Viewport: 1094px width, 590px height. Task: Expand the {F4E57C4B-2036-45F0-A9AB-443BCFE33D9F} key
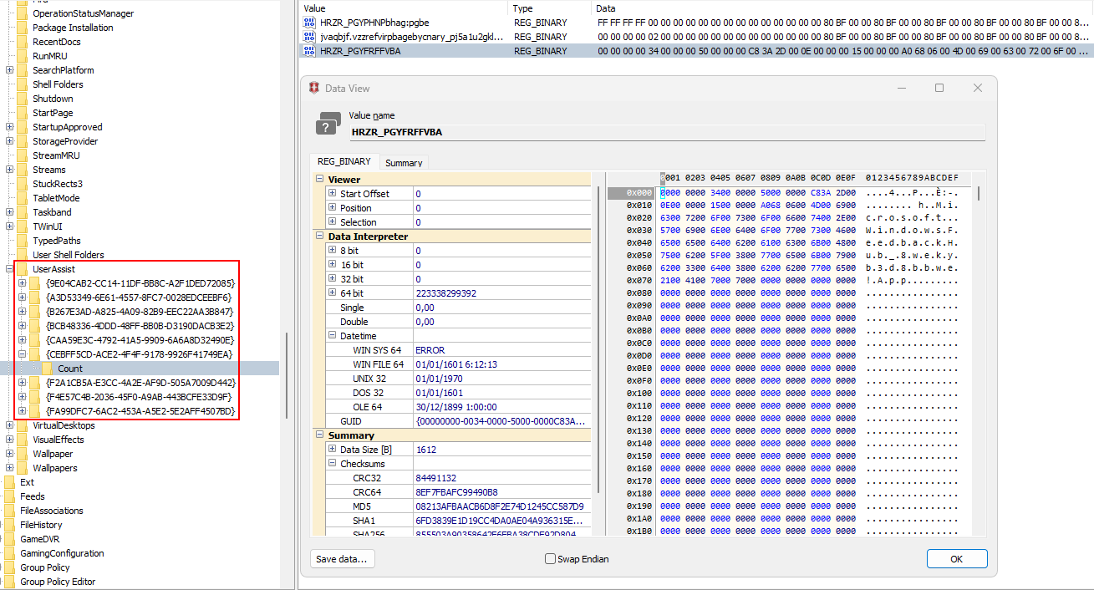pyautogui.click(x=23, y=397)
